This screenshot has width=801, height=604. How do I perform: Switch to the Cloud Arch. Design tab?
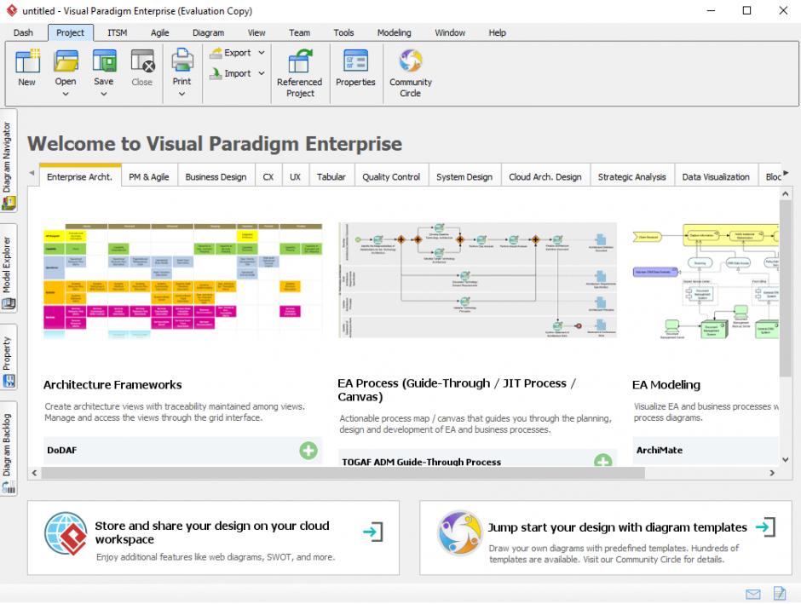[545, 176]
